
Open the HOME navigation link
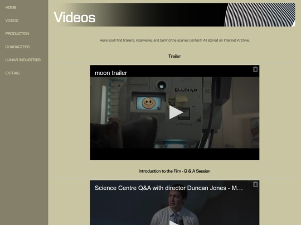(x=11, y=7)
